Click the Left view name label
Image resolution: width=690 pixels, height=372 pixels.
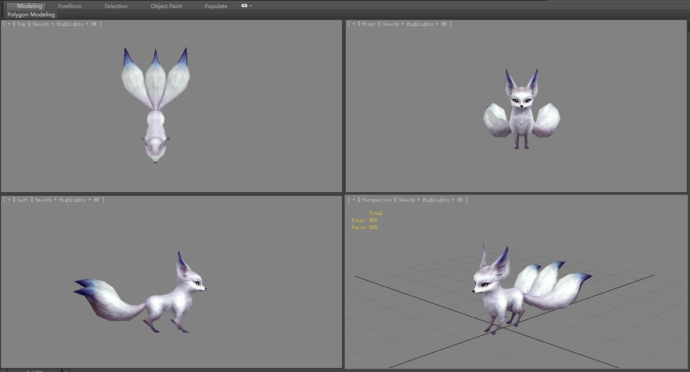(x=23, y=200)
